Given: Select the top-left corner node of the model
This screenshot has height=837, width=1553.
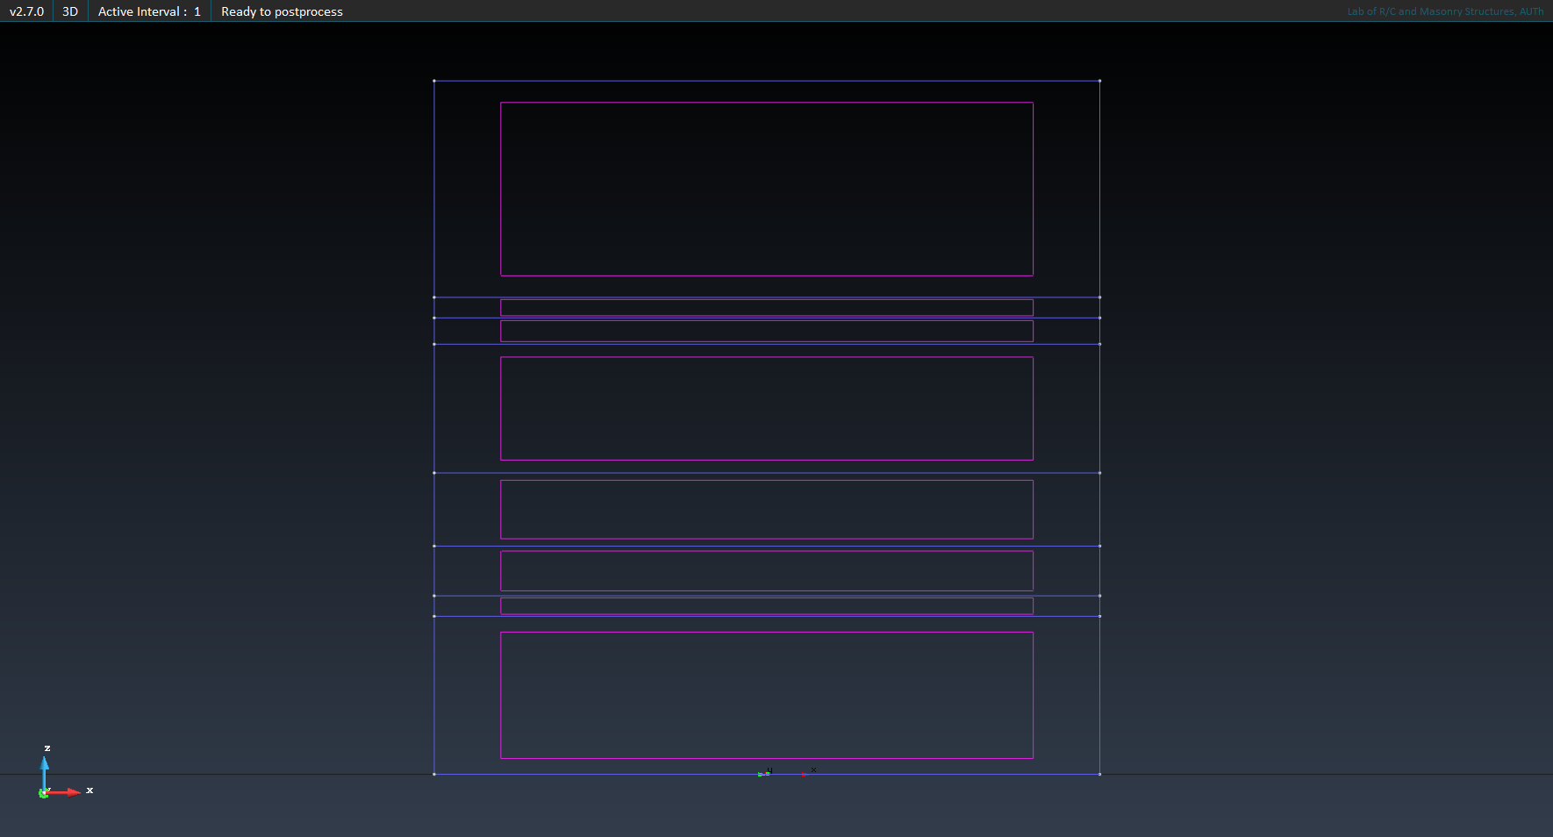Looking at the screenshot, I should (x=434, y=81).
